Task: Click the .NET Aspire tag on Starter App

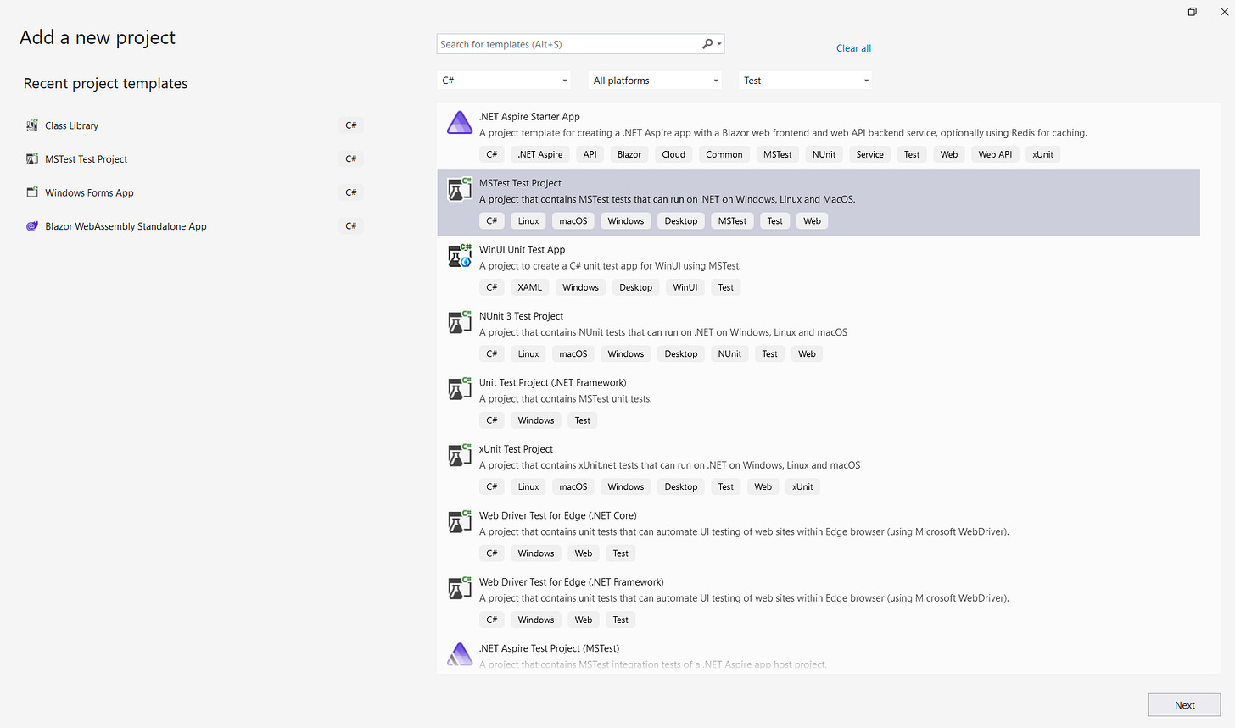Action: [540, 154]
